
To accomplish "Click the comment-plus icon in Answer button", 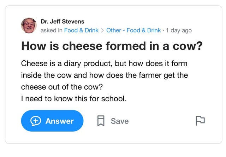I will coord(36,121).
